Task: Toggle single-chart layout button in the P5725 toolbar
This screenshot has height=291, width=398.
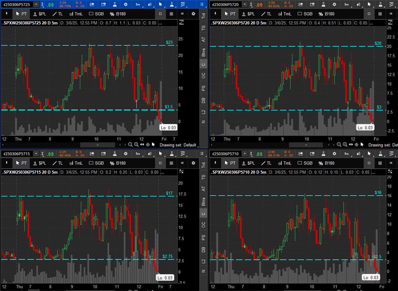Action: coord(160,14)
